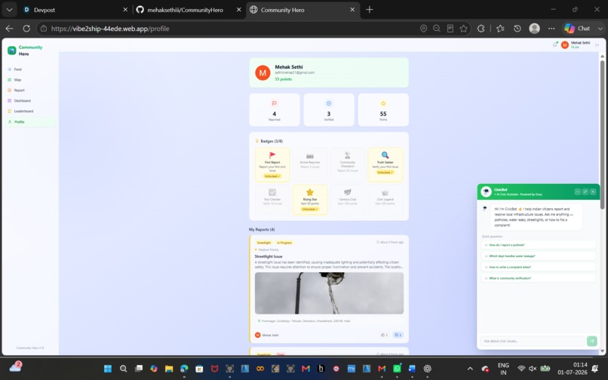The width and height of the screenshot is (608, 380).
Task: Open browser history
Action: pos(517,29)
